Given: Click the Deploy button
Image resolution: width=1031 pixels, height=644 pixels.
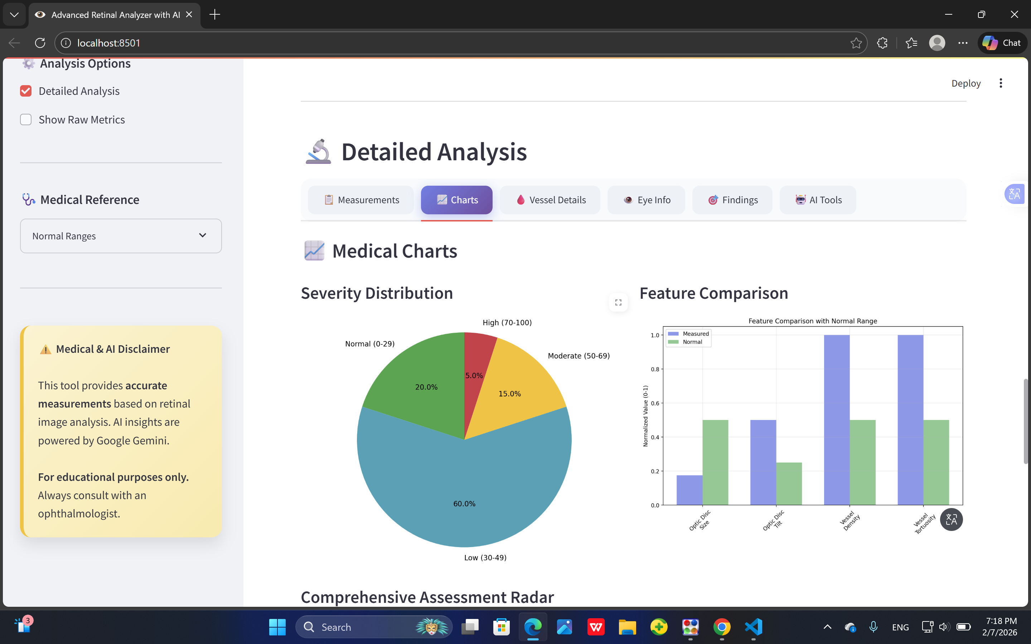Looking at the screenshot, I should pos(966,83).
